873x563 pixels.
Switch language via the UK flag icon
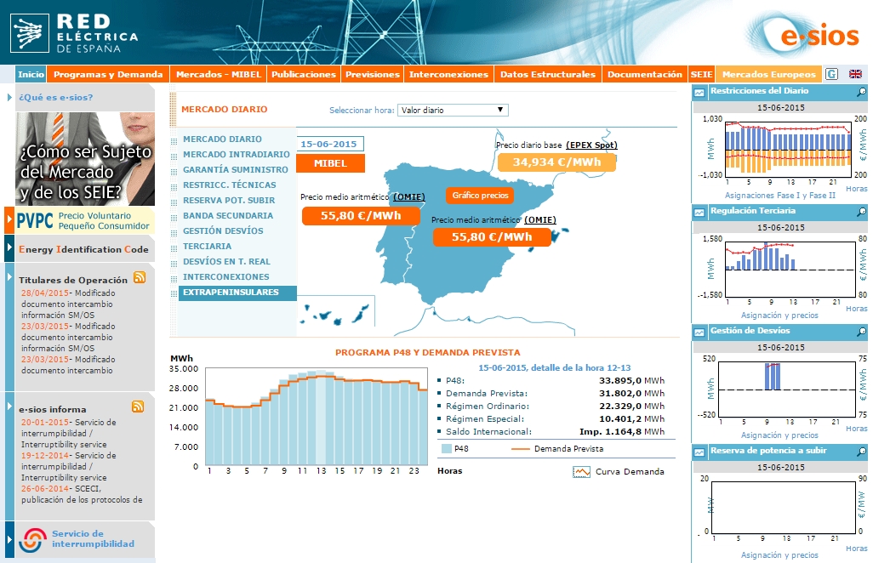pyautogui.click(x=855, y=74)
